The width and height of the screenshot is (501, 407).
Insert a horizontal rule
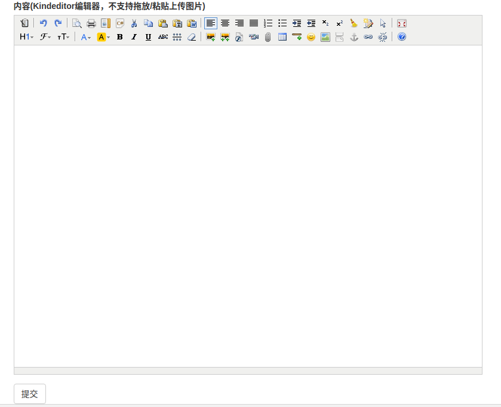[297, 37]
